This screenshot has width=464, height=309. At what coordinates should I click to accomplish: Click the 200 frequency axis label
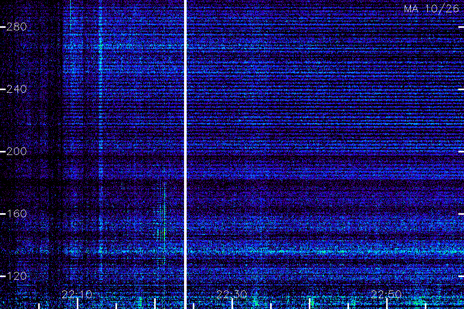pos(16,151)
